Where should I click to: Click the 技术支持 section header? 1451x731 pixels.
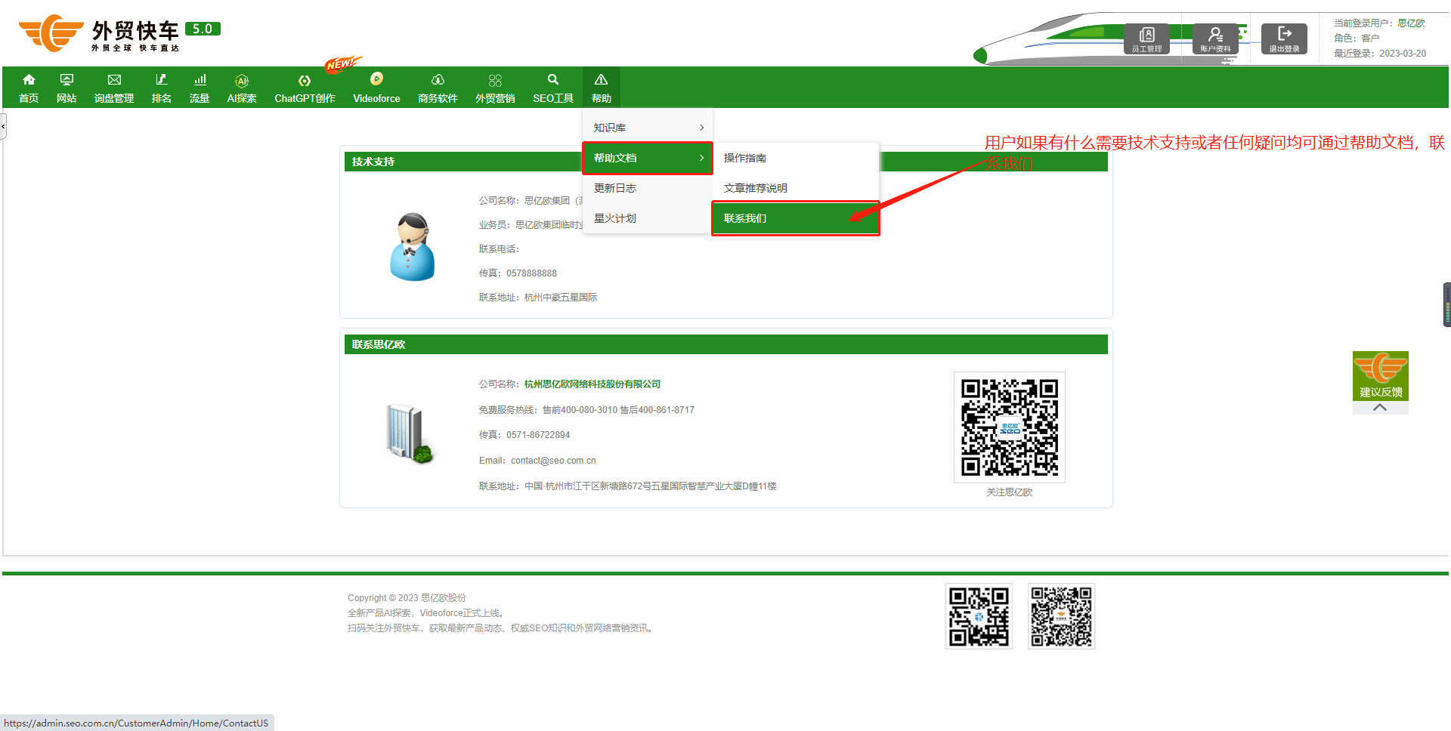point(725,162)
